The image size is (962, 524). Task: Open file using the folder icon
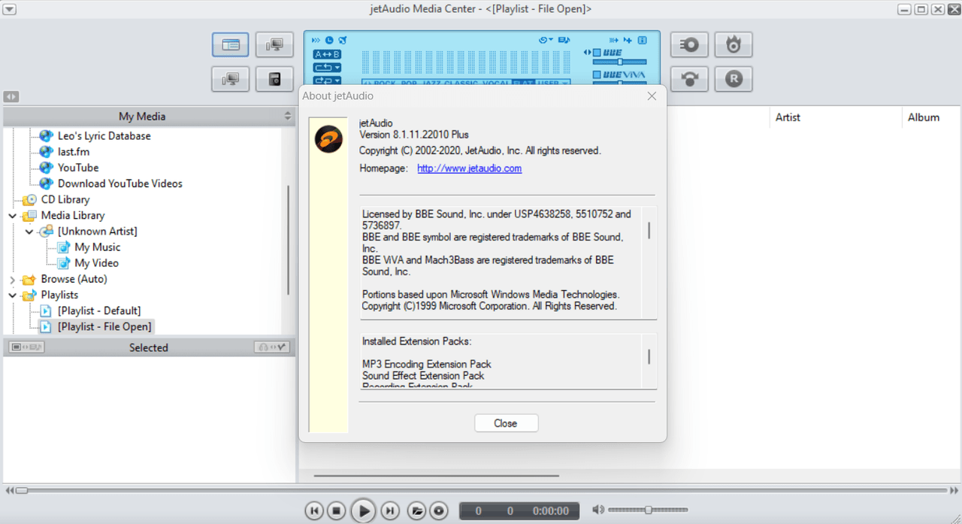416,511
